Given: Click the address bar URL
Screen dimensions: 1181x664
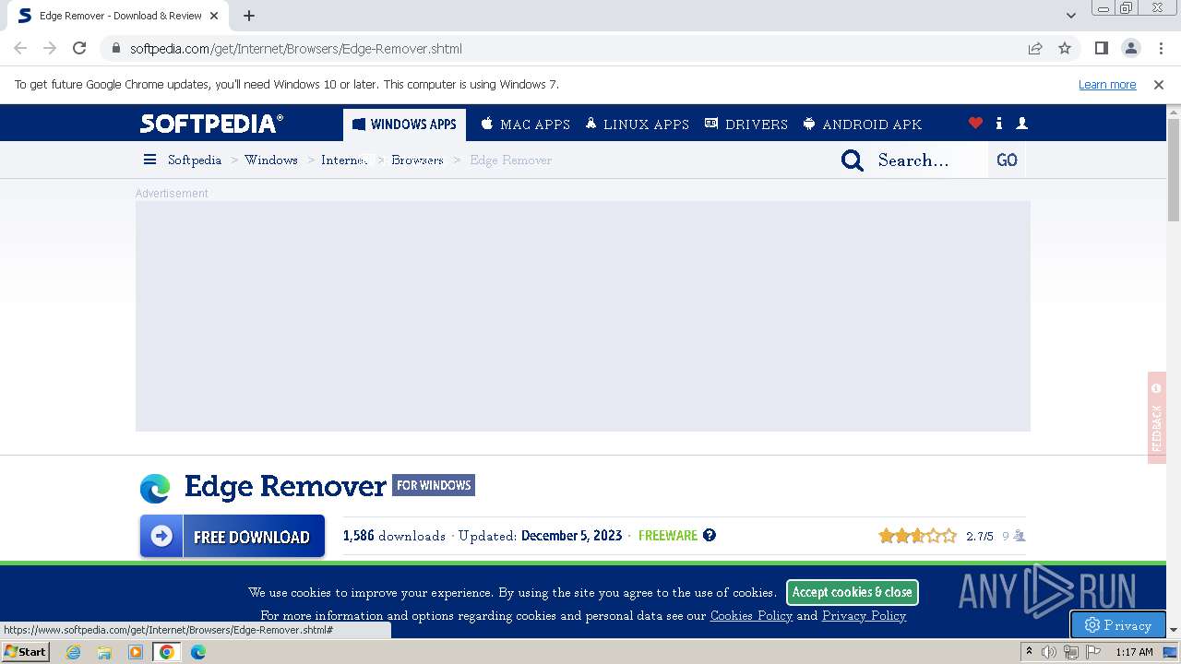Looking at the screenshot, I should (x=296, y=49).
